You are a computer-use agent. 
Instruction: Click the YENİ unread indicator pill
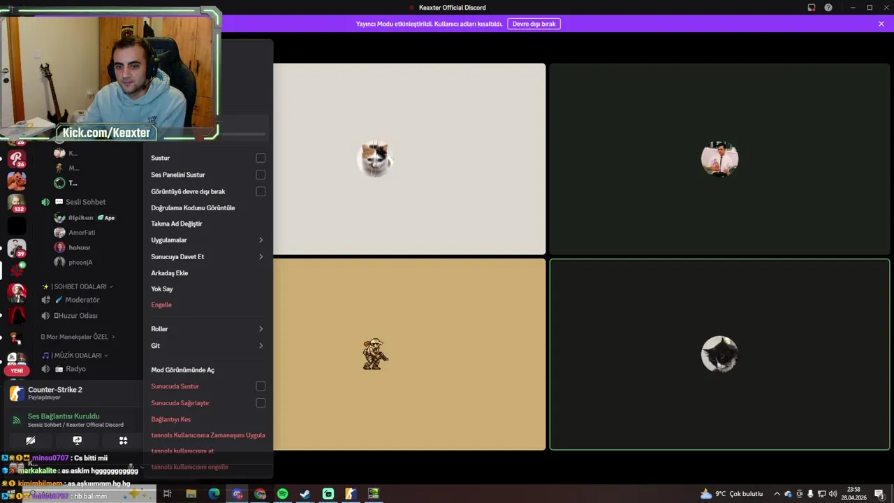point(17,371)
